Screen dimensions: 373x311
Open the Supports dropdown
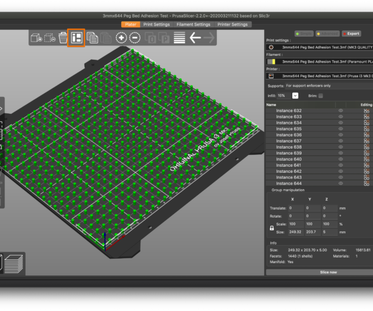coord(329,86)
